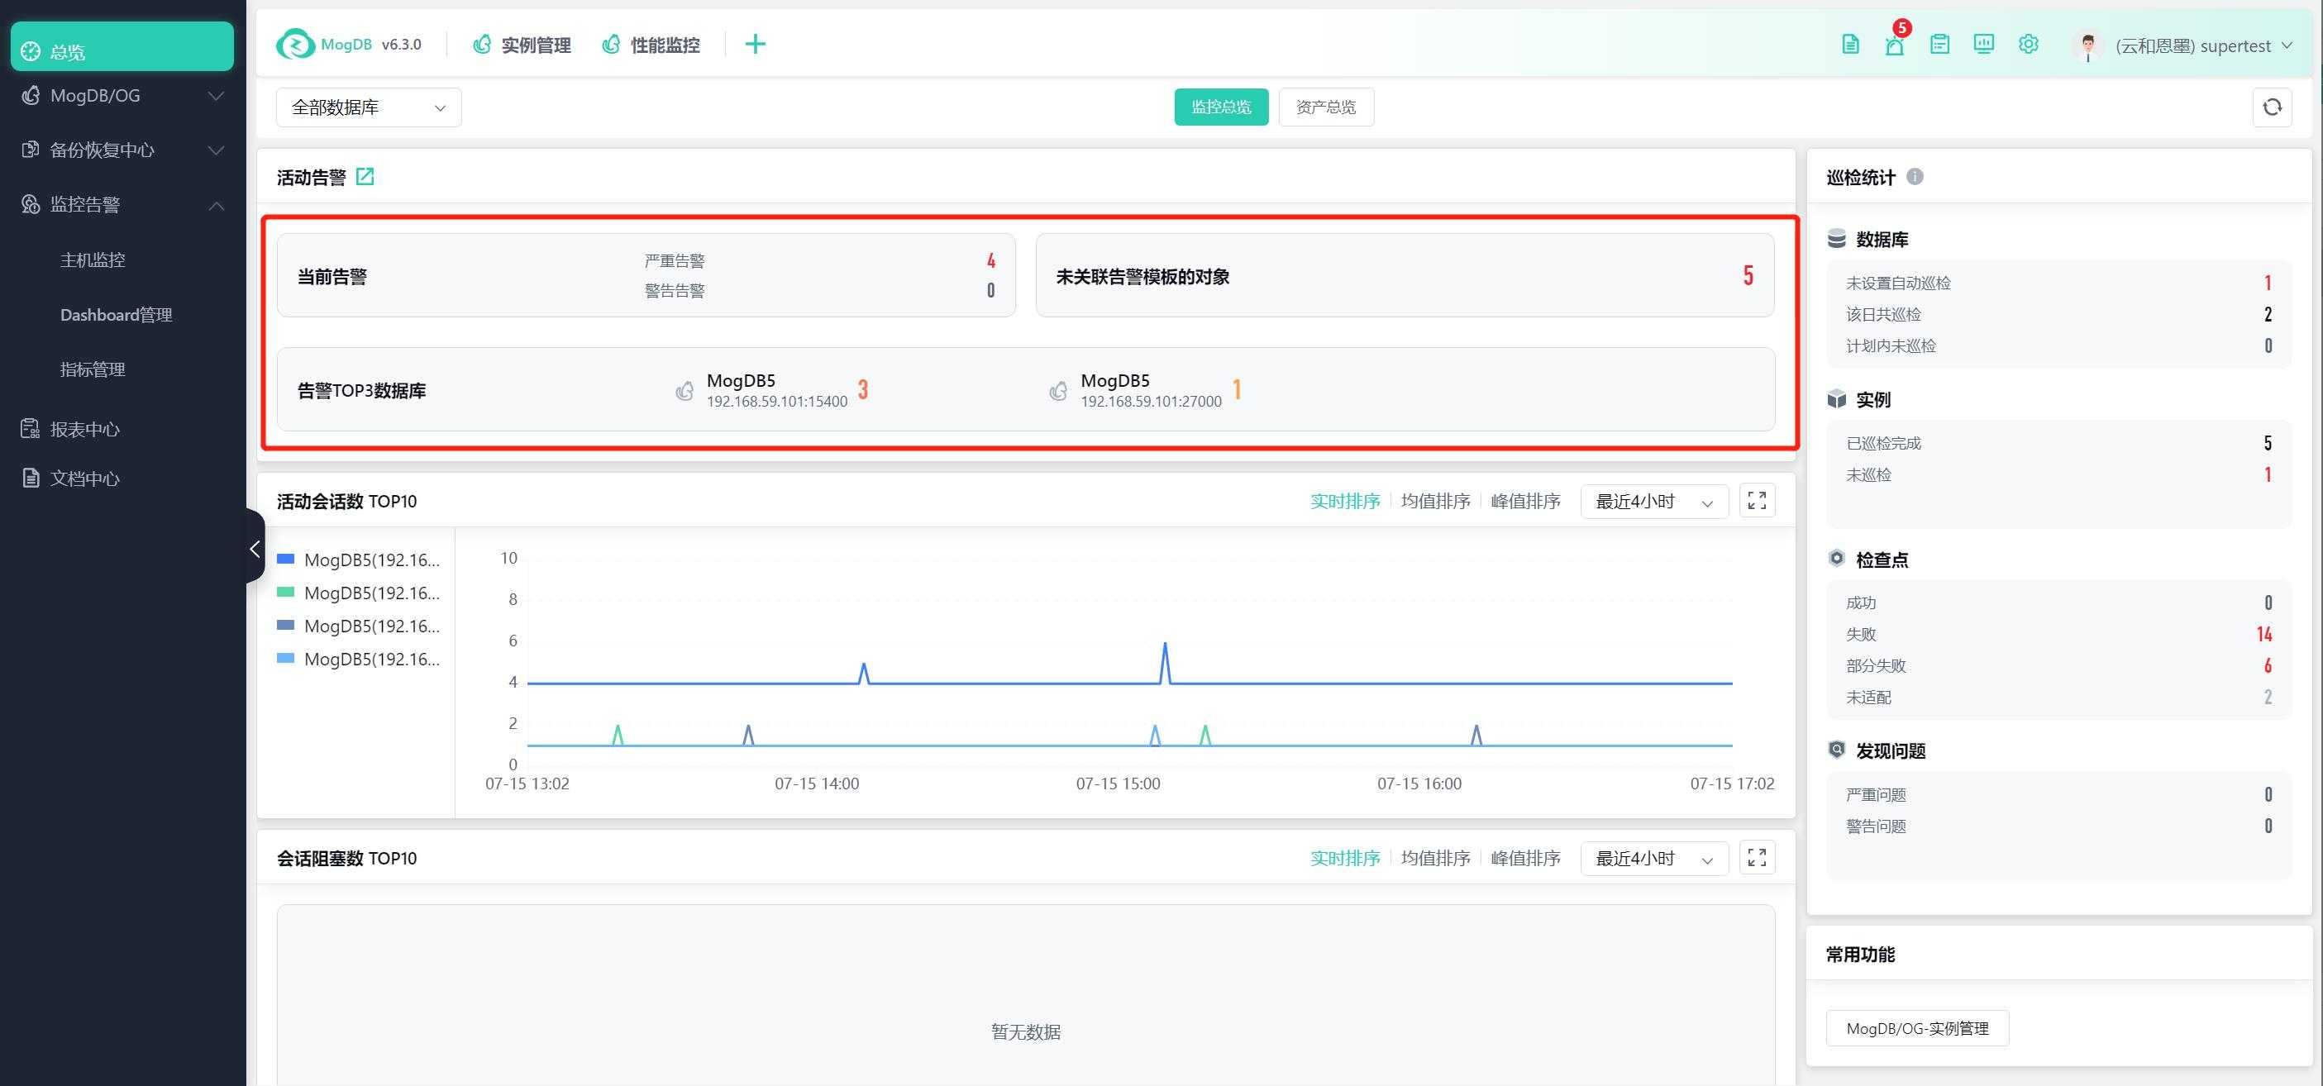This screenshot has height=1086, width=2323.
Task: Show inspection statistics info tooltip icon
Action: tap(1915, 177)
